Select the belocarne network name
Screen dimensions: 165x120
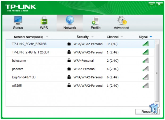[19, 60]
